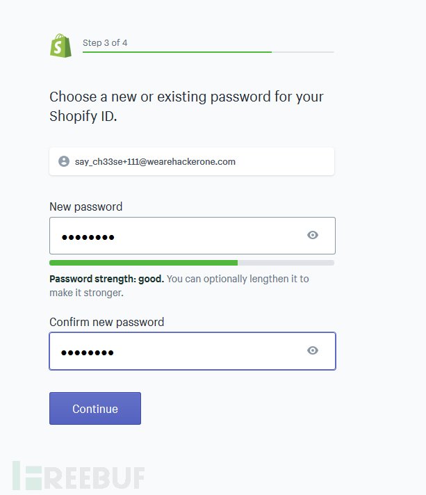
Task: Click the green password strength meter
Action: pyautogui.click(x=144, y=263)
